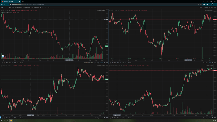Open the symbol search logo at toolbar start

2,8
